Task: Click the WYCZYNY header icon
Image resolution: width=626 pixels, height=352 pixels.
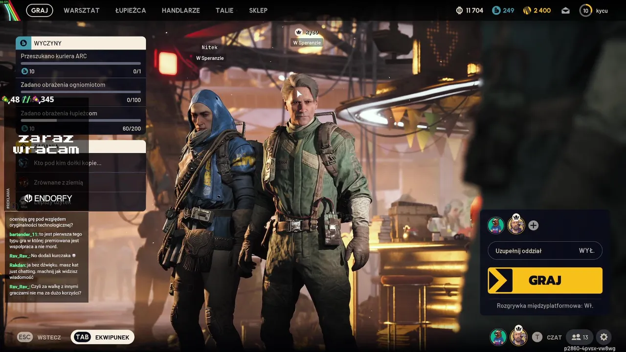Action: [23, 43]
